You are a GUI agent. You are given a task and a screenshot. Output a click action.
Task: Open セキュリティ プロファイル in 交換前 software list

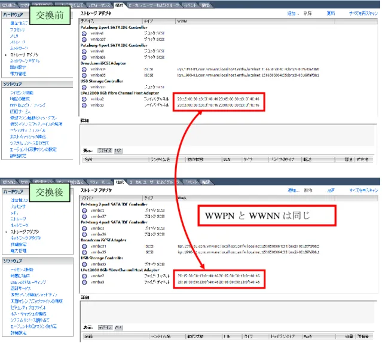click(27, 130)
